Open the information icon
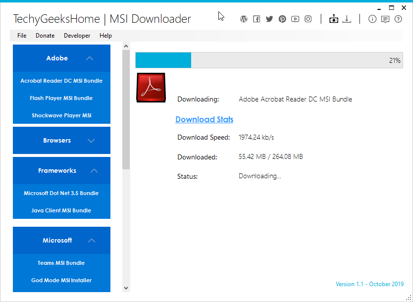Viewport: 413px width, 302px height. [x=372, y=19]
